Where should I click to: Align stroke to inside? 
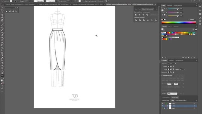171,72
